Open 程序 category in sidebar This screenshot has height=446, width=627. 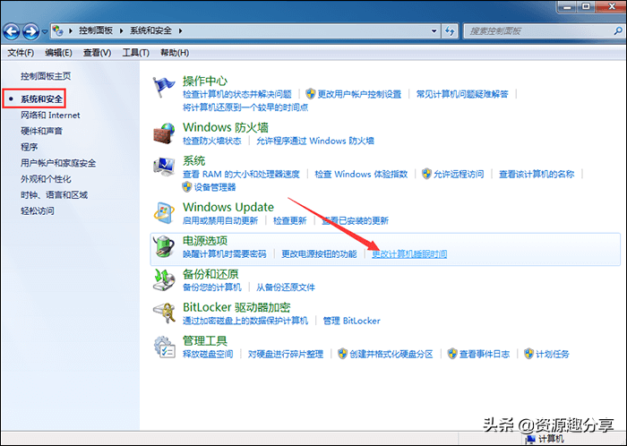30,147
